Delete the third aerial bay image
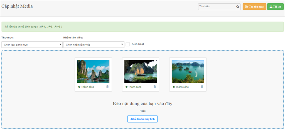The height and width of the screenshot is (130, 285). tap(202, 87)
